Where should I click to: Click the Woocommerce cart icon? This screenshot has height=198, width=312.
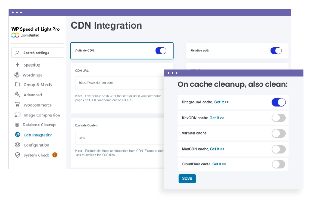[x=17, y=104]
